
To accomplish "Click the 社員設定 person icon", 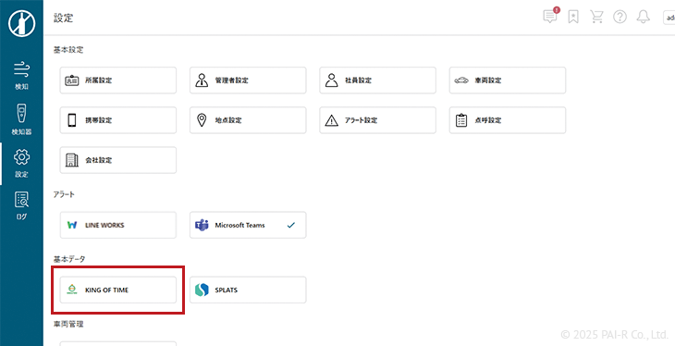I will click(331, 80).
